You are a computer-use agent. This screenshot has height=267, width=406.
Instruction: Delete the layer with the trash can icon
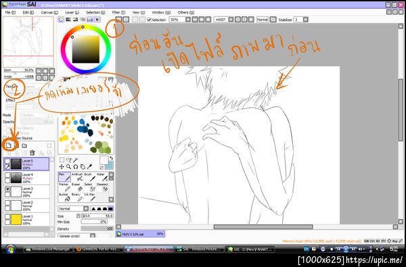(32, 153)
